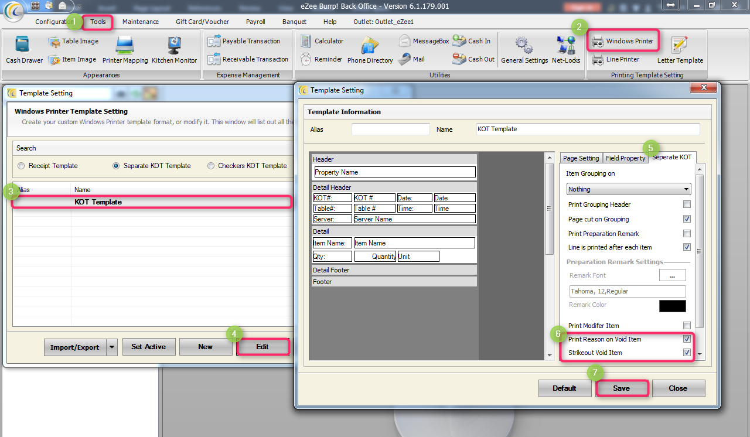Image resolution: width=750 pixels, height=437 pixels.
Task: Open Item Image settings
Action: (x=72, y=59)
